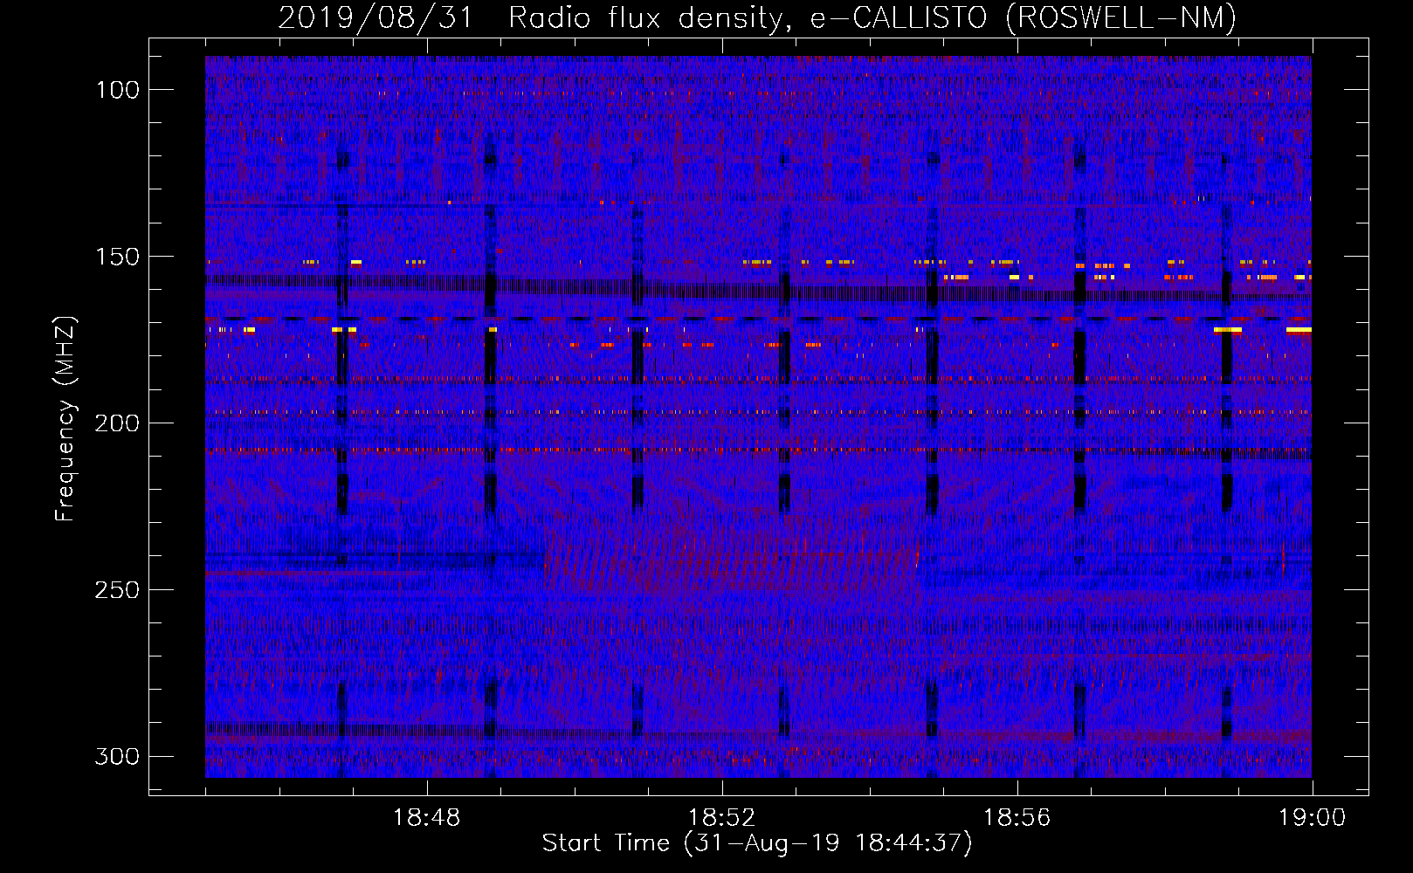The width and height of the screenshot is (1413, 873).
Task: Click the 100 frequency tick label
Action: (117, 90)
